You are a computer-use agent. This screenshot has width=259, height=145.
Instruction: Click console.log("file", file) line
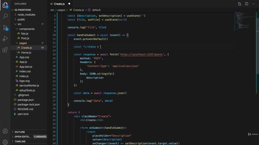click(x=87, y=27)
